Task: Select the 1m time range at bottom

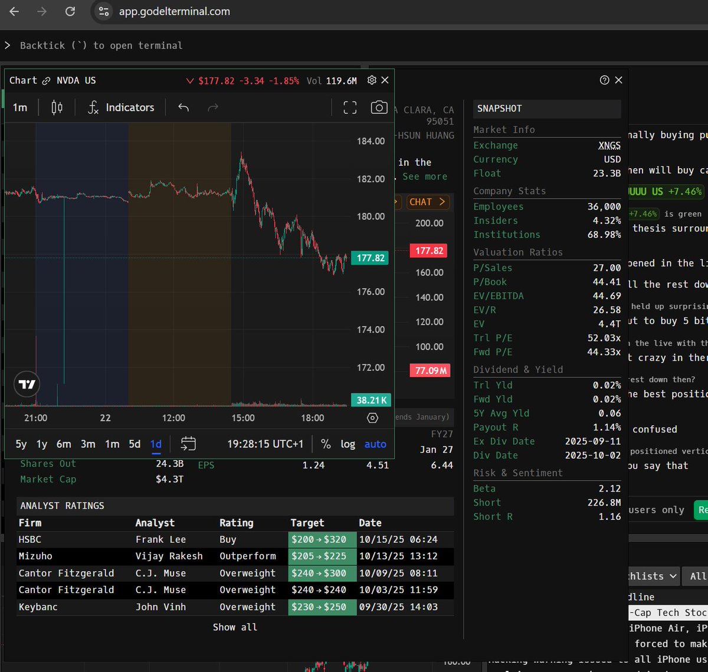Action: tap(112, 444)
